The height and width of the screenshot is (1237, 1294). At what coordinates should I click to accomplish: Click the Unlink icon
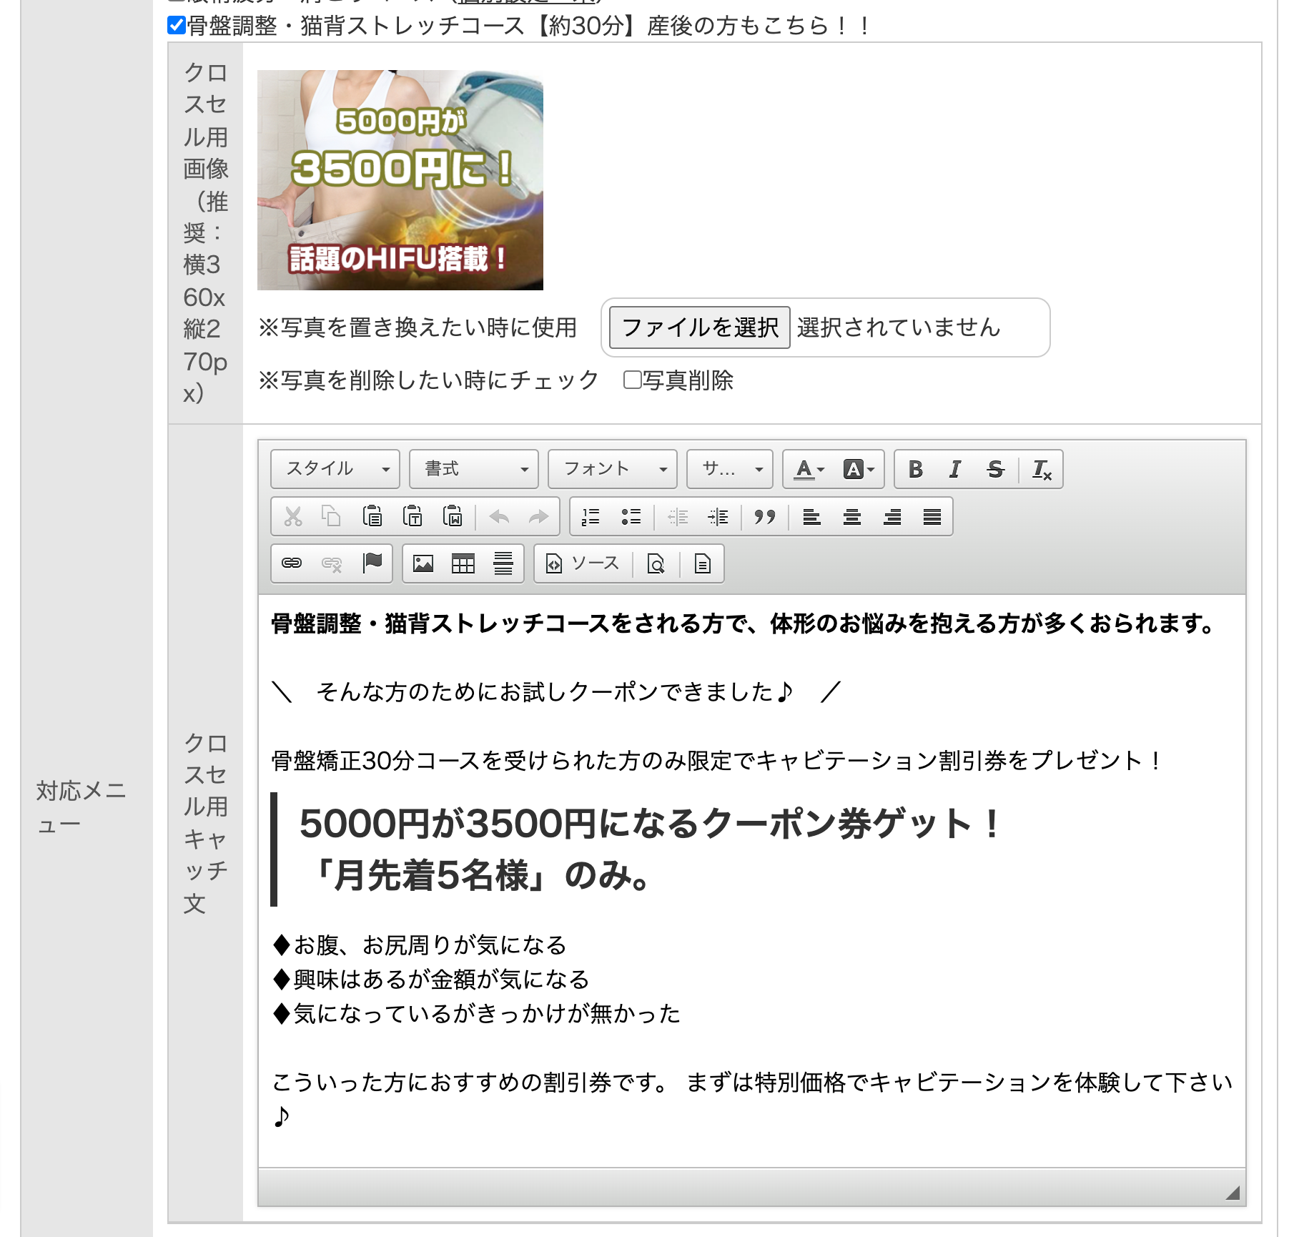332,563
